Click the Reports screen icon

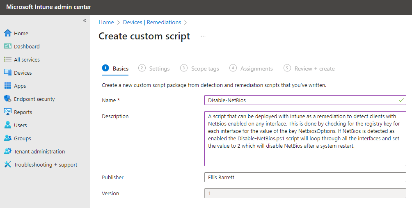(8, 112)
